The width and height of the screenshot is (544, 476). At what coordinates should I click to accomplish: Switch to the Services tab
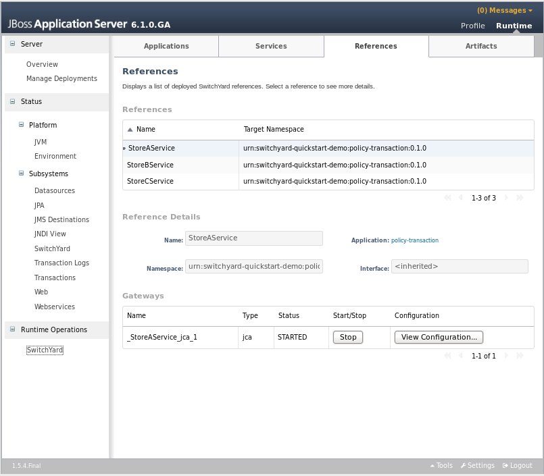tap(271, 46)
